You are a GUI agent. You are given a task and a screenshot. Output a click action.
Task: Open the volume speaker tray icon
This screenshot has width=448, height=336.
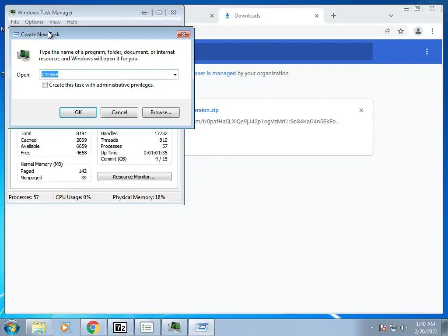point(403,328)
